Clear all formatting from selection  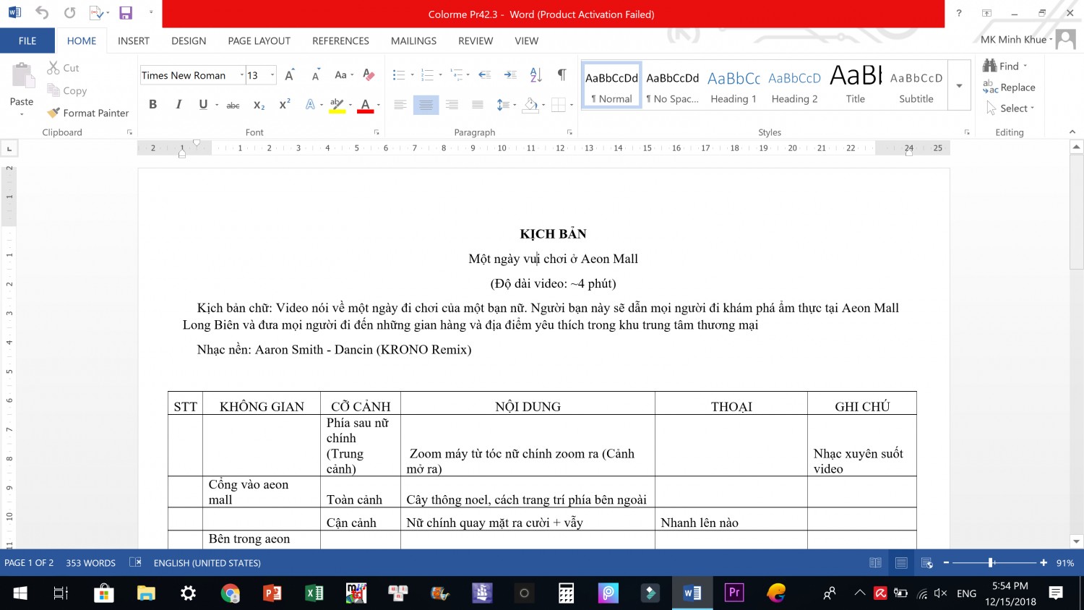369,75
